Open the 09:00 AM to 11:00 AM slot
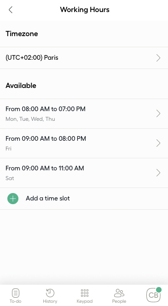 click(x=84, y=173)
